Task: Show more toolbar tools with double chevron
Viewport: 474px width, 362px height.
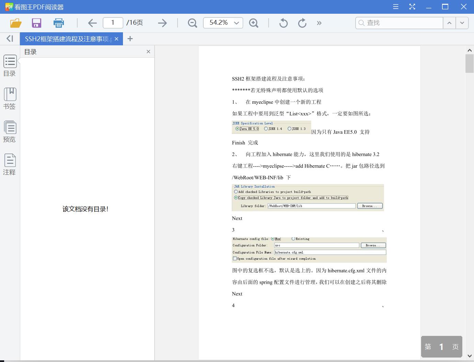Action: (x=319, y=23)
